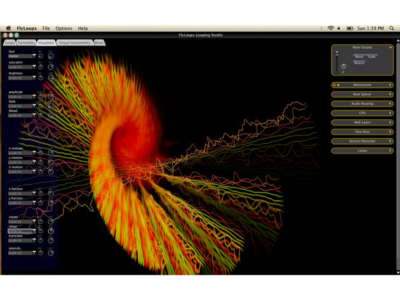Open the x motion scale-to dropdown
This screenshot has height=300, width=400.
(x=22, y=153)
